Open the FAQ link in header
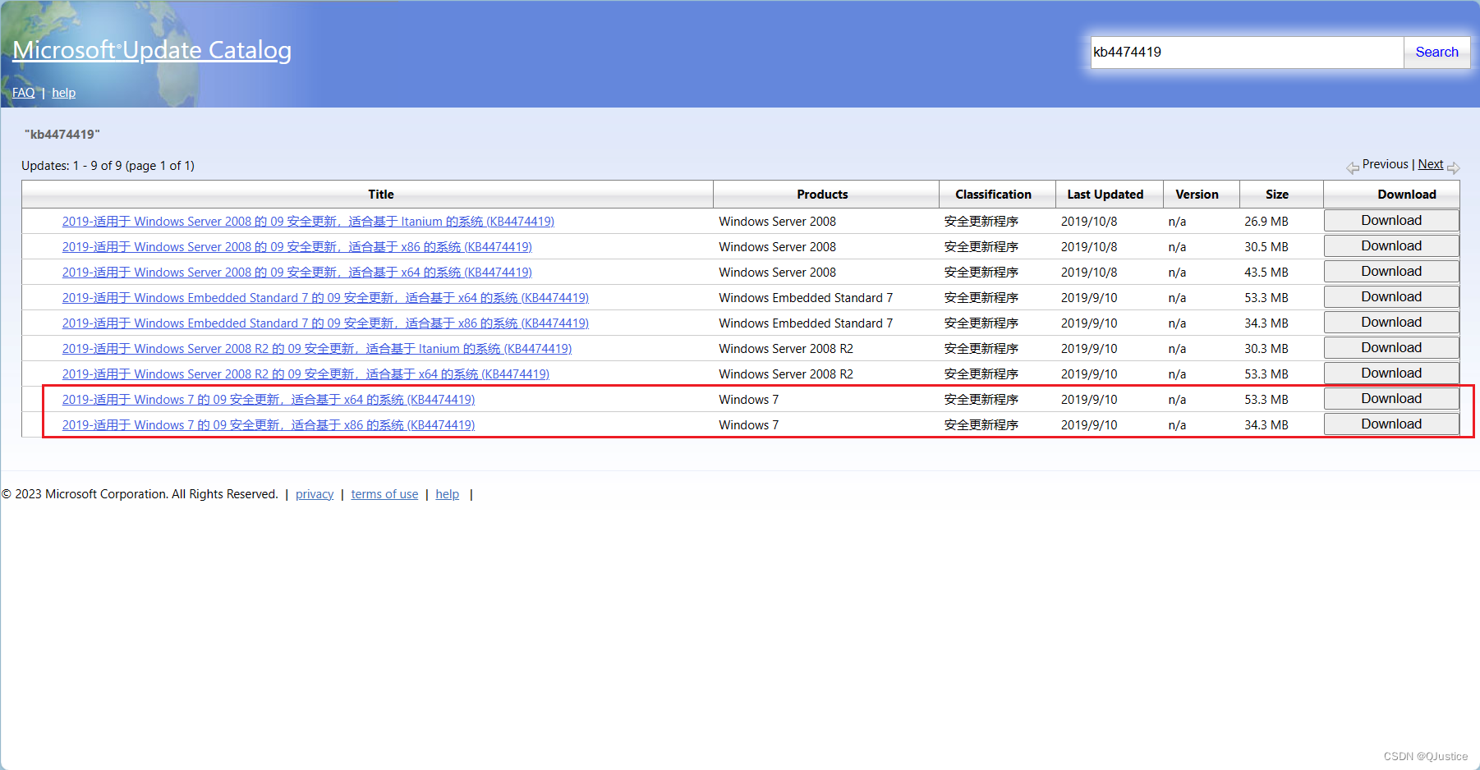This screenshot has height=770, width=1480. (24, 93)
